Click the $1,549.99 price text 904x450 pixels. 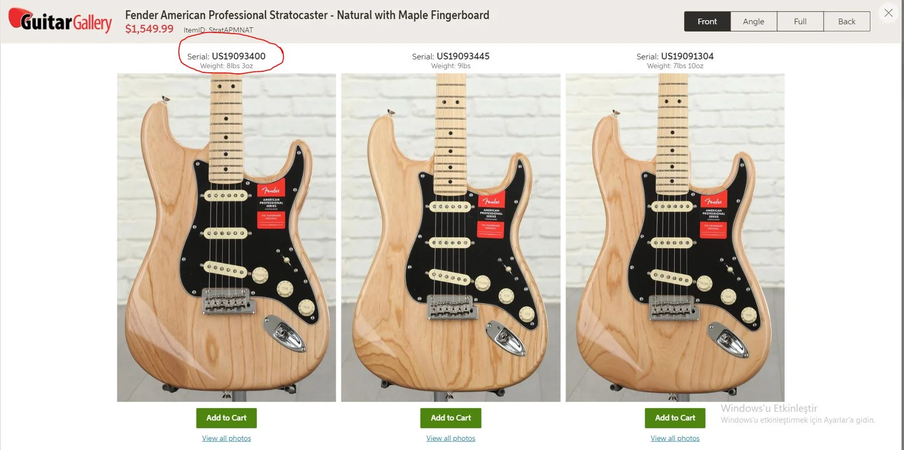[149, 29]
